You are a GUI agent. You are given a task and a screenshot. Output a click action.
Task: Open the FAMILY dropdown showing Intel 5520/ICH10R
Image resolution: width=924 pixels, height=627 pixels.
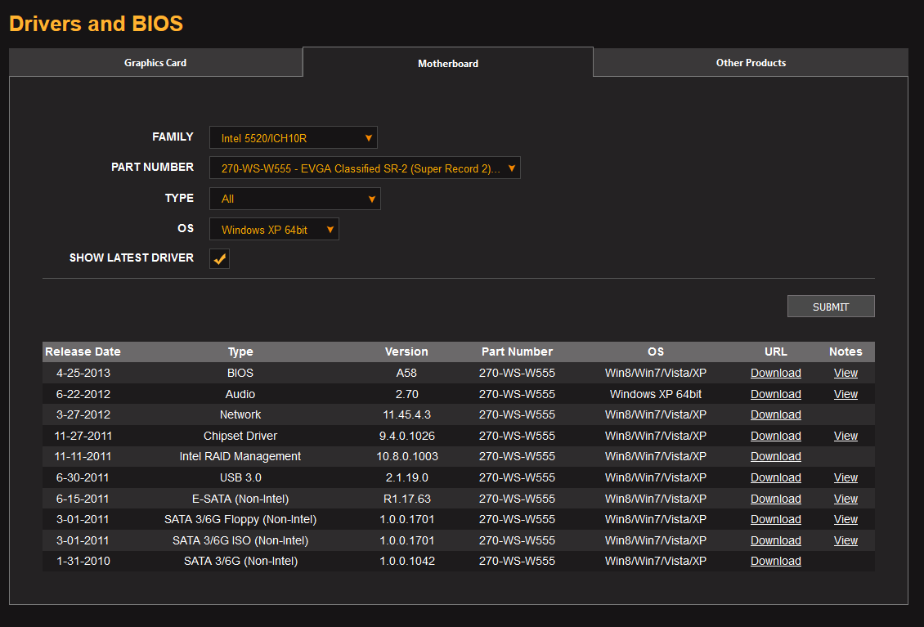[294, 137]
